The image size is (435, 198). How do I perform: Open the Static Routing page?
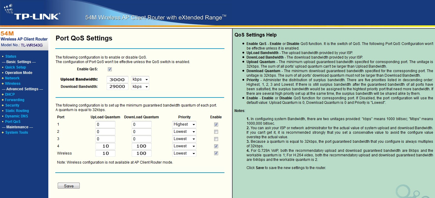[x=17, y=111]
